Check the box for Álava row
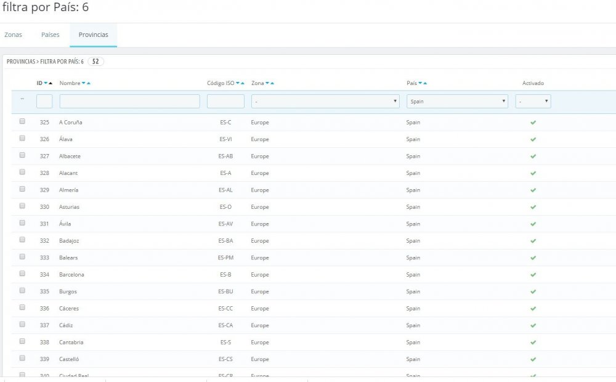 pos(22,139)
